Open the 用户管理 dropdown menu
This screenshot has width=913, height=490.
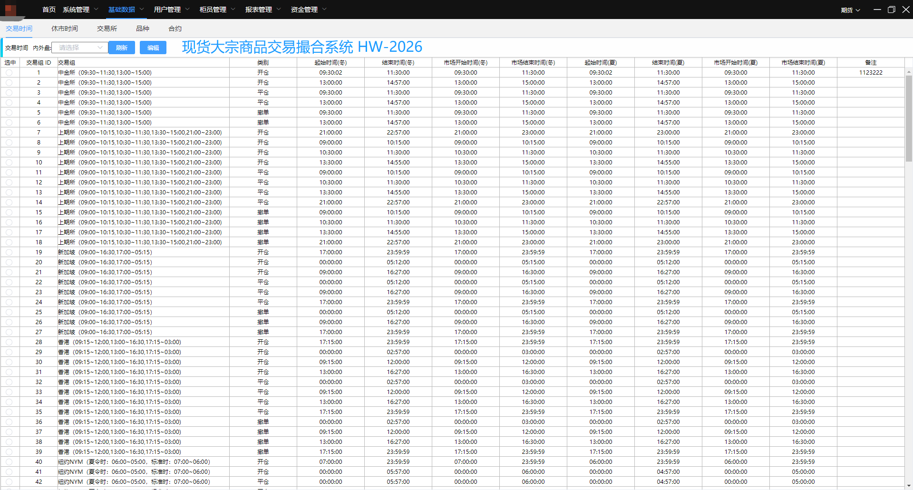click(x=172, y=10)
